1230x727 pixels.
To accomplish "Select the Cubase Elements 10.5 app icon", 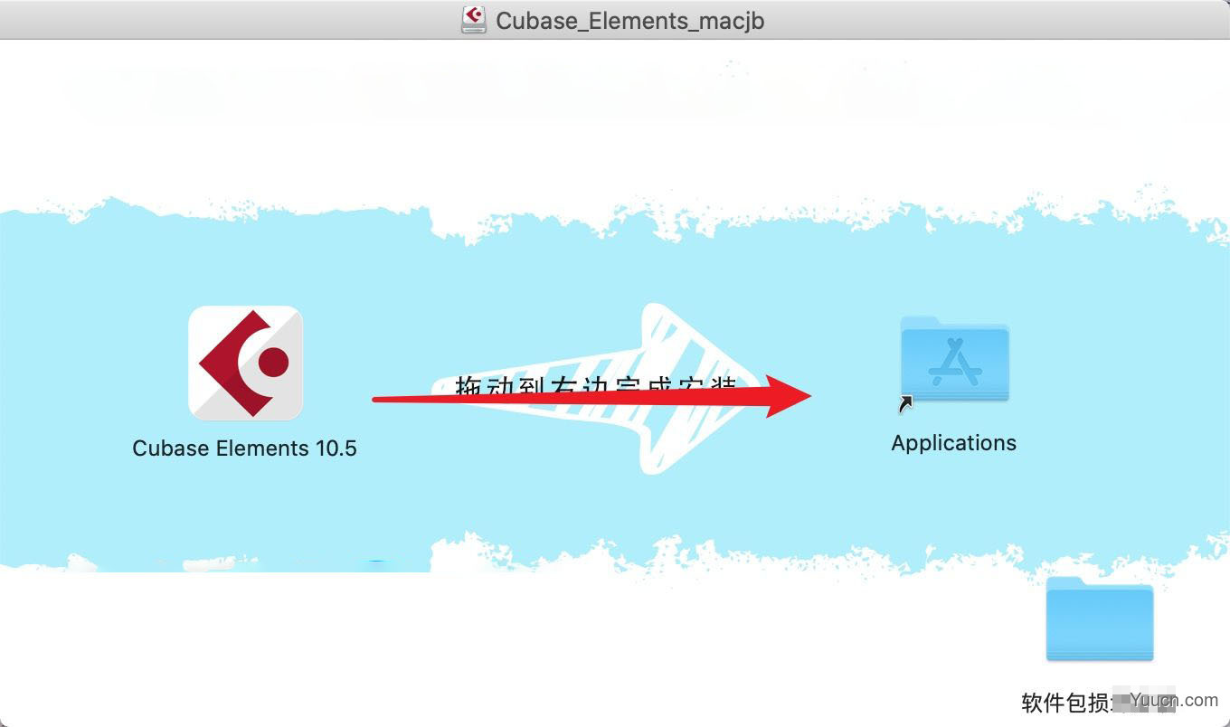I will (x=245, y=363).
